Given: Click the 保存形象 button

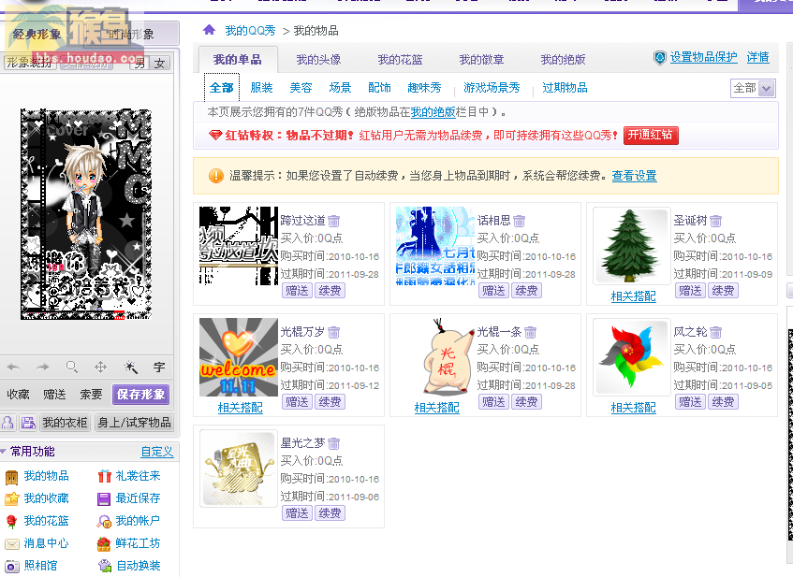Looking at the screenshot, I should pyautogui.click(x=140, y=394).
